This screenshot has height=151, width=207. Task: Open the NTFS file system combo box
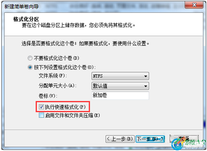pos(120,76)
